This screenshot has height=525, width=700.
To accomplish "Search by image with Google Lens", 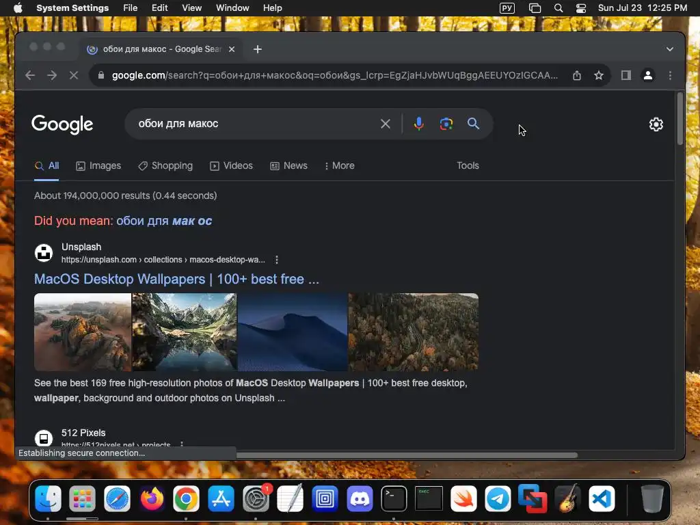I will click(446, 124).
